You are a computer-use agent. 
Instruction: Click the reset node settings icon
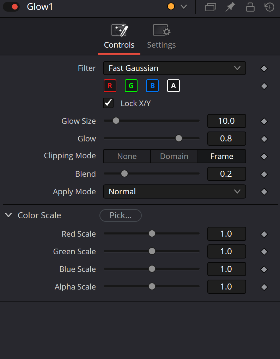click(x=269, y=7)
